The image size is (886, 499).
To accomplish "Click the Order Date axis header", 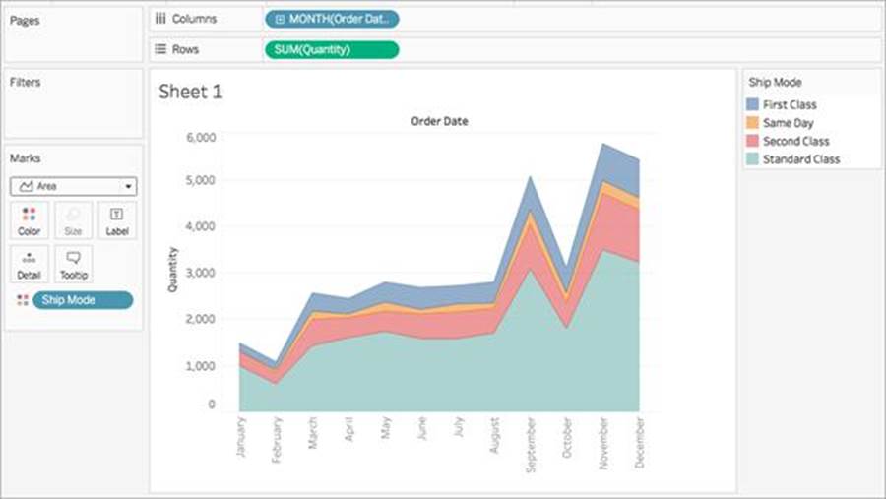I will (439, 122).
